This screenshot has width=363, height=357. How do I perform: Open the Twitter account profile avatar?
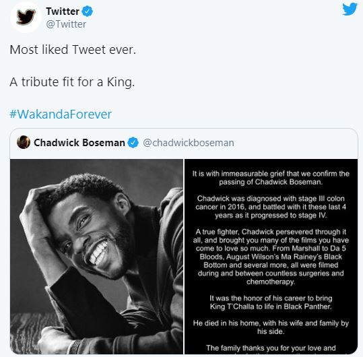pos(26,17)
